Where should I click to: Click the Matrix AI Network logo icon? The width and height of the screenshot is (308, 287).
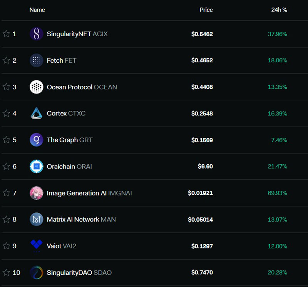37,219
